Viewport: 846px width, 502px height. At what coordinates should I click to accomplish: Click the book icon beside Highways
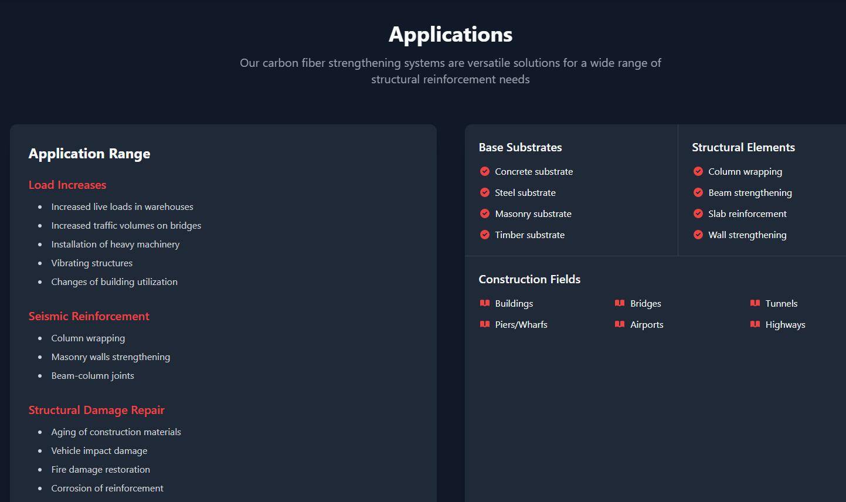[x=755, y=324]
